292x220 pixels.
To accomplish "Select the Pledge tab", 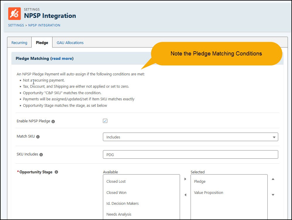I will point(42,43).
